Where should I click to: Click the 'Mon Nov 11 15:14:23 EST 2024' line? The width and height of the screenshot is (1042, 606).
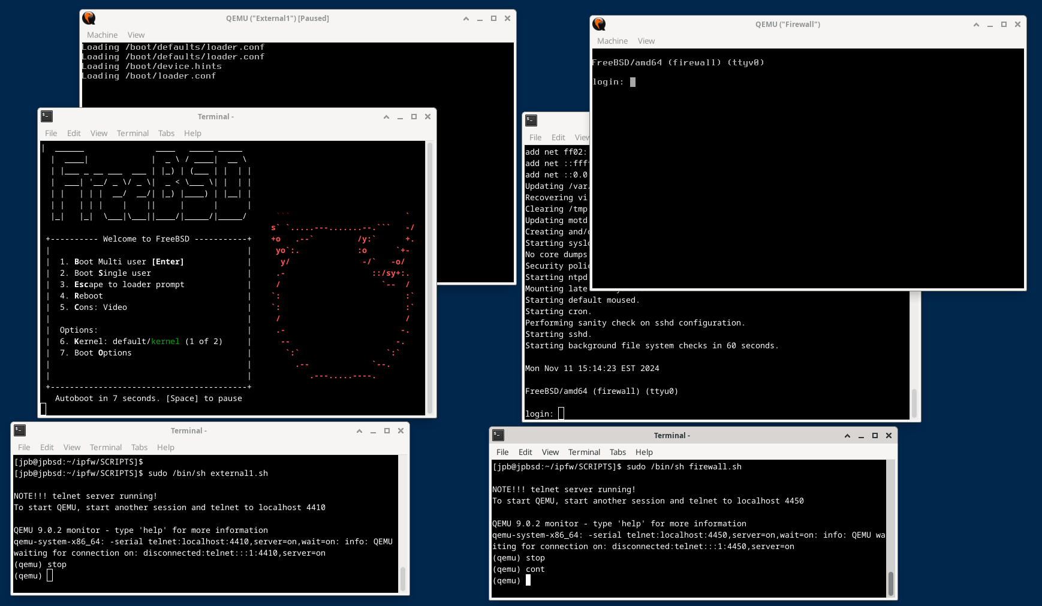(592, 369)
